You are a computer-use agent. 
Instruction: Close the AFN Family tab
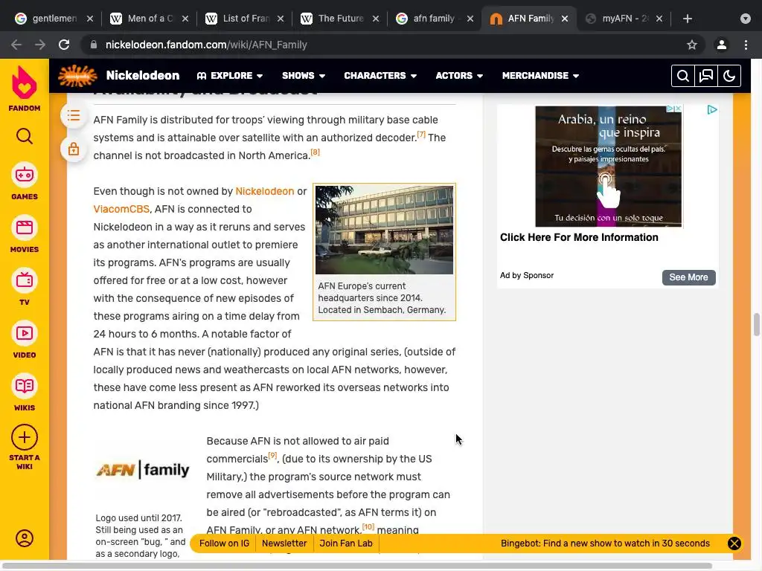(565, 19)
